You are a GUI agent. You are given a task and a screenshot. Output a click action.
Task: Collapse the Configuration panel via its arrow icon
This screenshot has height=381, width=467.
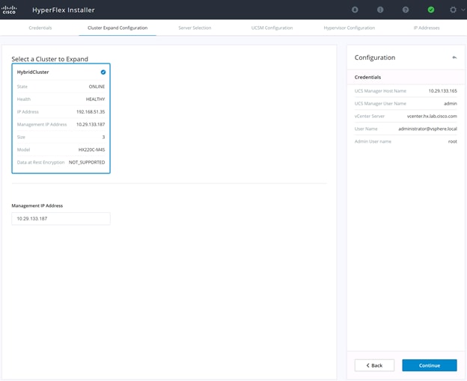pos(454,58)
